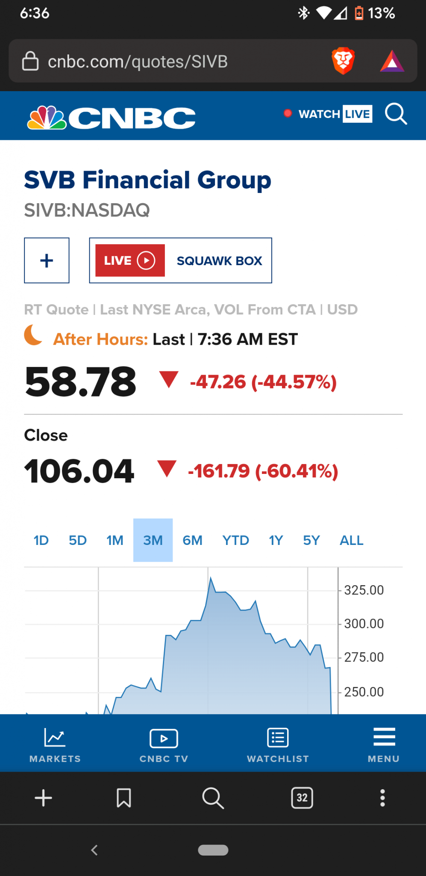This screenshot has width=426, height=876.
Task: Open the Watchlist icon
Action: 278,745
